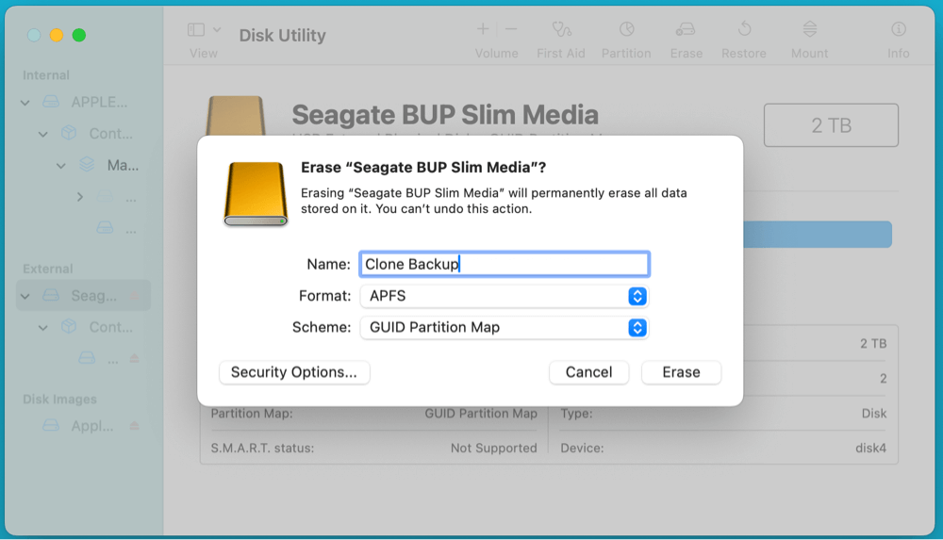Viewport: 943px width, 540px height.
Task: Cancel the erase dialog
Action: pyautogui.click(x=588, y=372)
